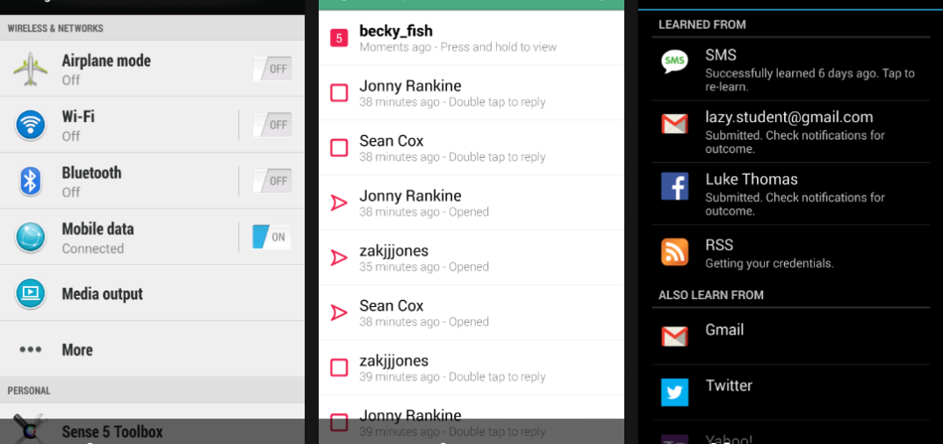This screenshot has height=444, width=943.
Task: Tap the SMS speech bubble icon
Action: tap(674, 62)
